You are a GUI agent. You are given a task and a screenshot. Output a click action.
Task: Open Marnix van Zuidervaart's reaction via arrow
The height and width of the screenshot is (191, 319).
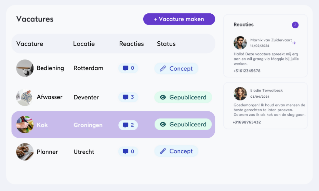click(x=294, y=43)
